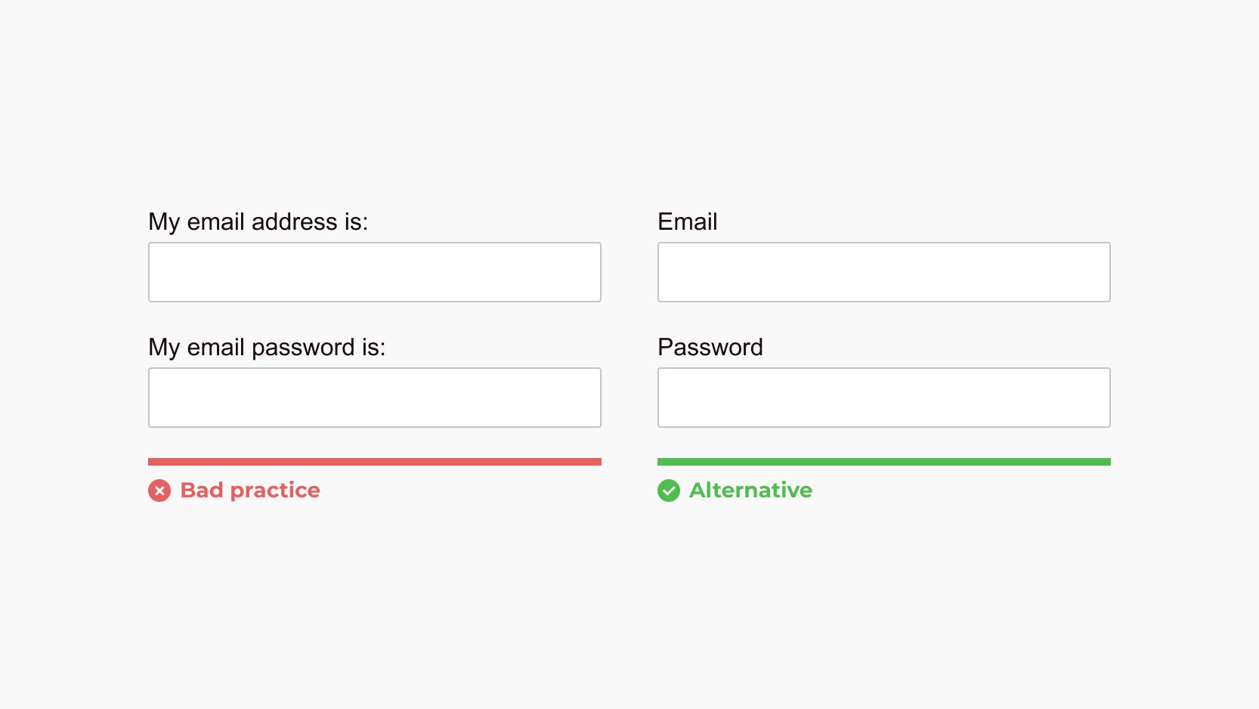The image size is (1259, 709).
Task: Focus the 'My email password is:' text box
Action: pyautogui.click(x=374, y=397)
